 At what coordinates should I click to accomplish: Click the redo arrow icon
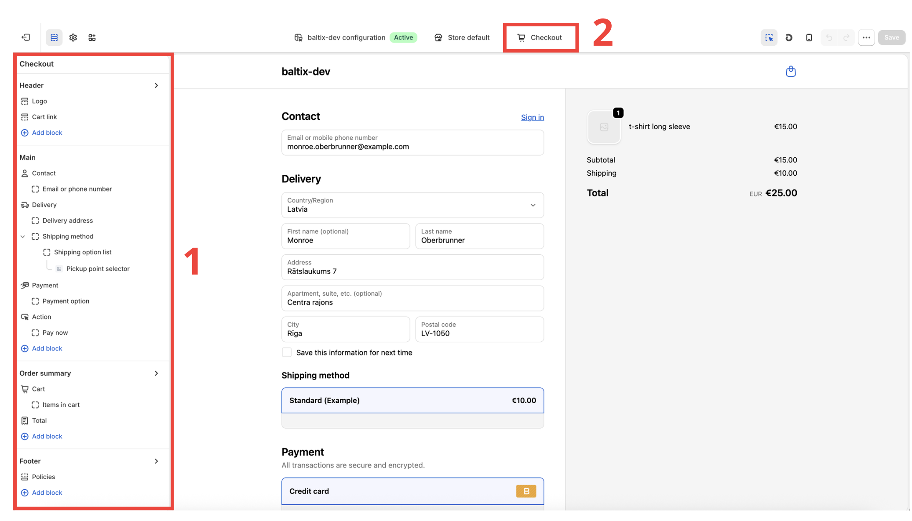[846, 37]
